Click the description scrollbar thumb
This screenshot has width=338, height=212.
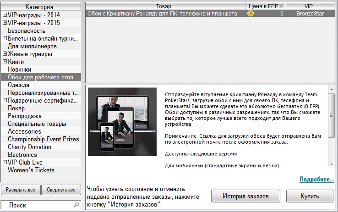331,115
